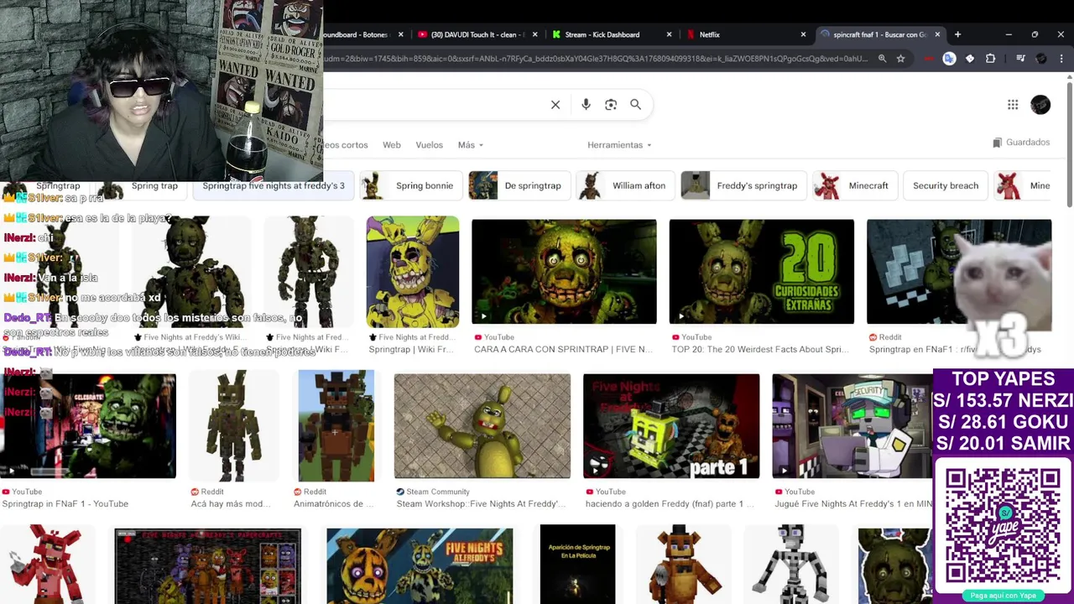Close the DAVUDI Touch It tab
This screenshot has width=1074, height=604.
click(x=534, y=34)
